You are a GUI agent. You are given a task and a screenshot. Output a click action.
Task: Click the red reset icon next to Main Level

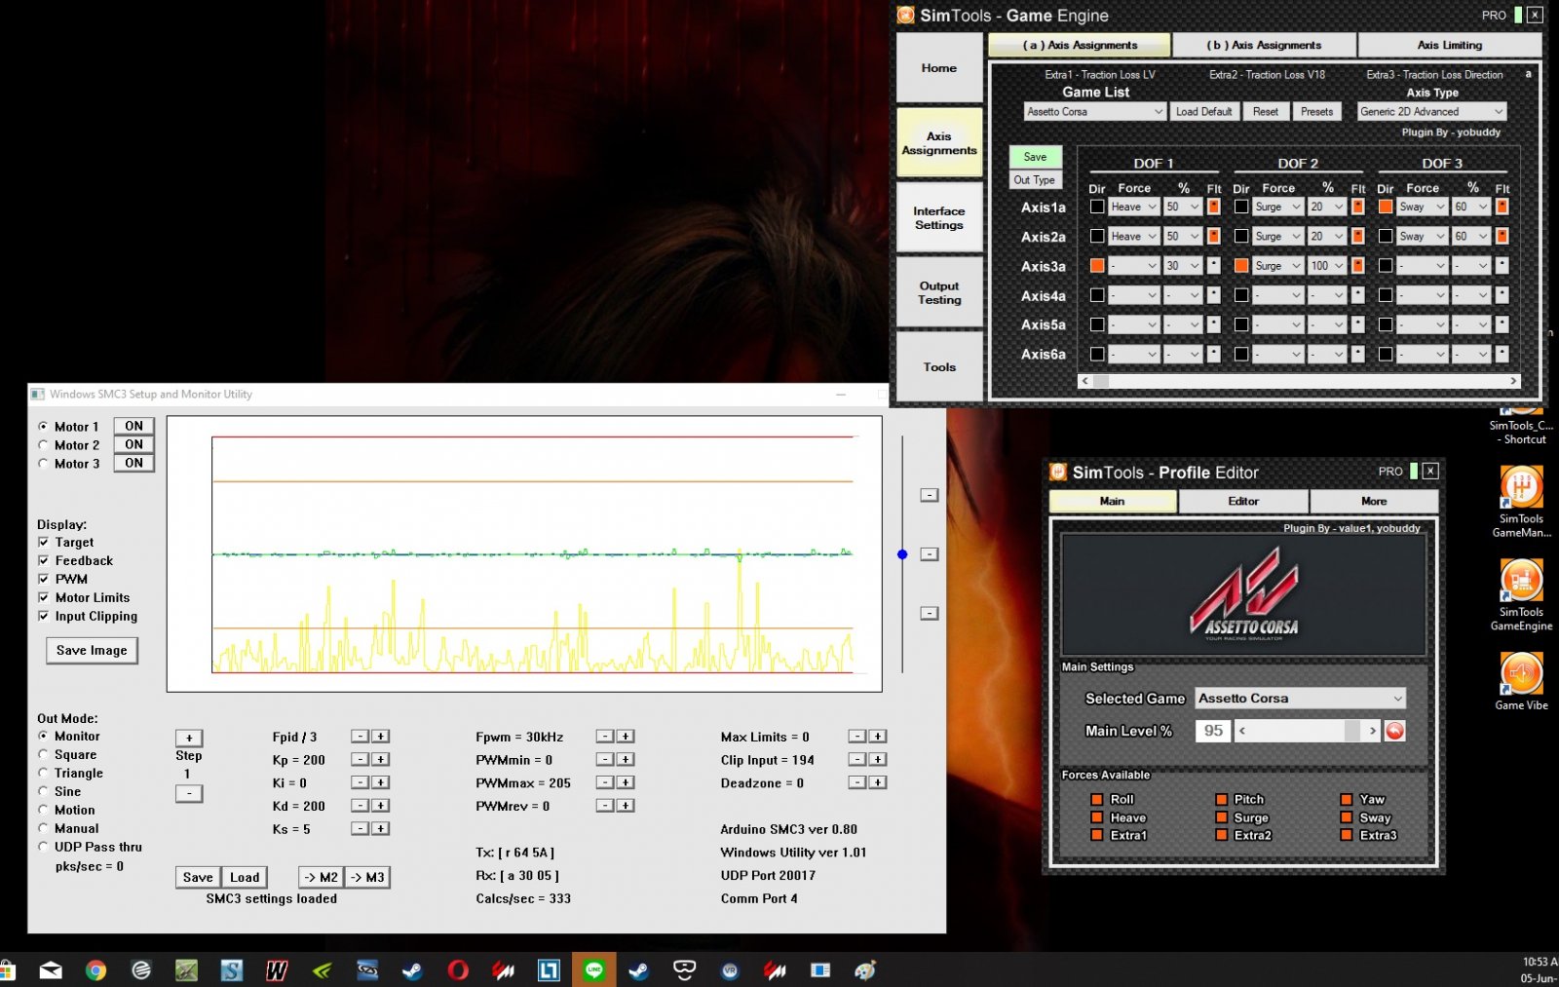(x=1395, y=731)
